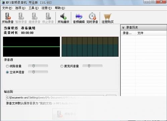This screenshot has width=167, height=121.
Task: Collapse the 录音历史 panel chevron
Action: click(123, 27)
